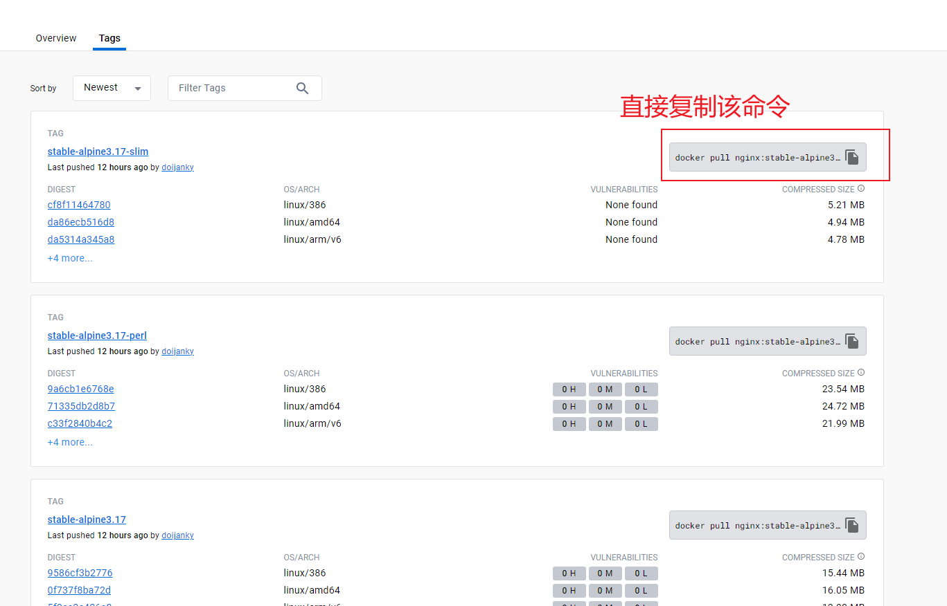
Task: Open digest cf8f11464780 for linux/386
Action: [79, 205]
